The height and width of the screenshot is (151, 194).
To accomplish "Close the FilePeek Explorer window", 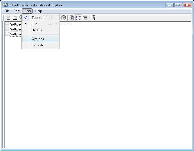I will [187, 5].
